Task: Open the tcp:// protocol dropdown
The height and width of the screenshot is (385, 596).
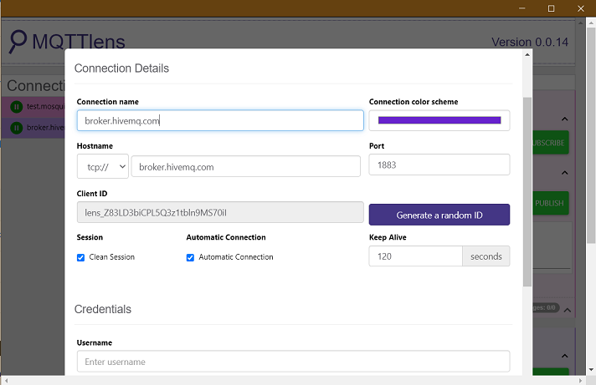Action: point(103,166)
